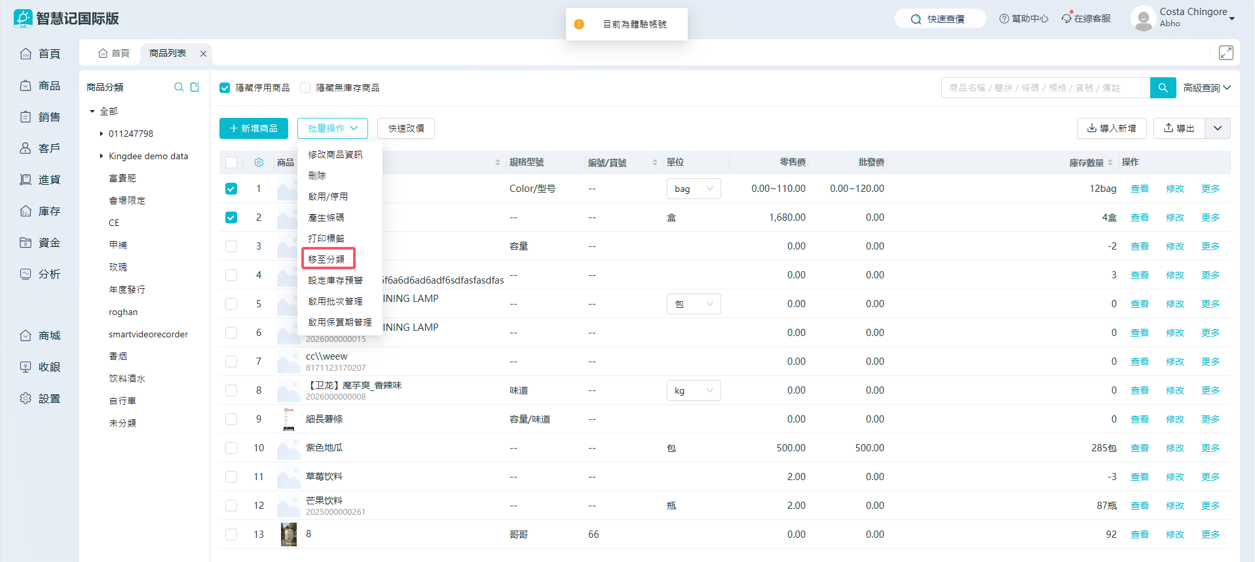The height and width of the screenshot is (562, 1255).
Task: Open 庫存 in the left sidebar
Action: click(41, 211)
